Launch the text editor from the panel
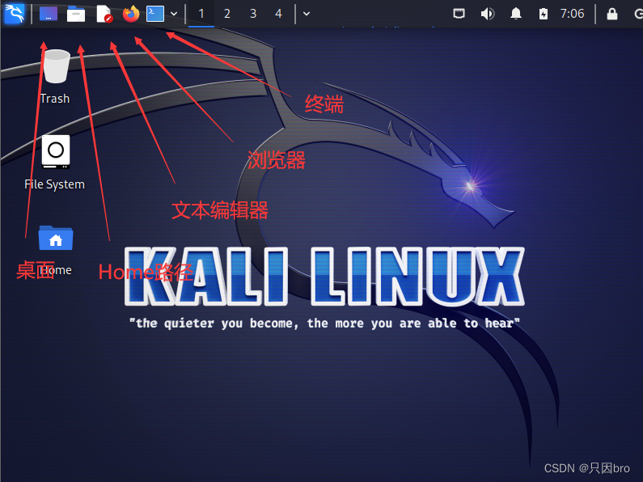643x482 pixels. coord(104,14)
